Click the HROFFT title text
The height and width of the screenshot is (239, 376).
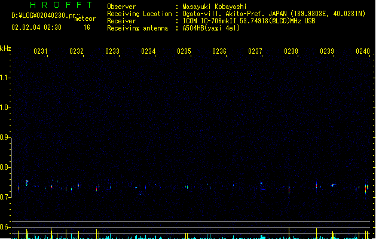[62, 5]
